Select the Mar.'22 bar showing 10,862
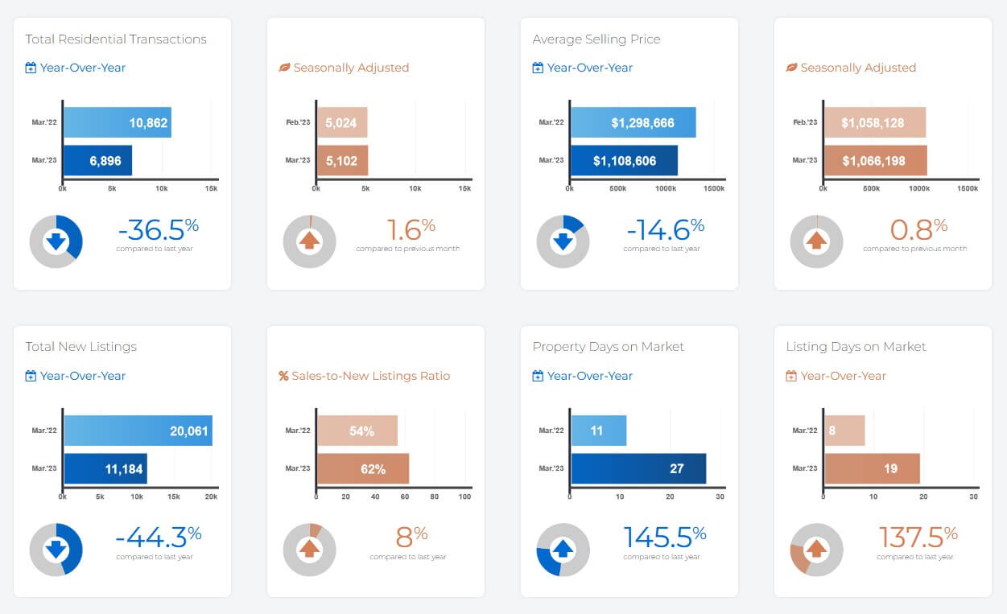Viewport: 1007px width, 614px height. click(118, 122)
